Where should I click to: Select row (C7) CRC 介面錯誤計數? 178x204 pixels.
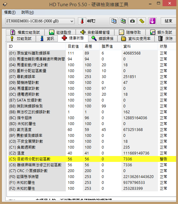tap(92, 171)
